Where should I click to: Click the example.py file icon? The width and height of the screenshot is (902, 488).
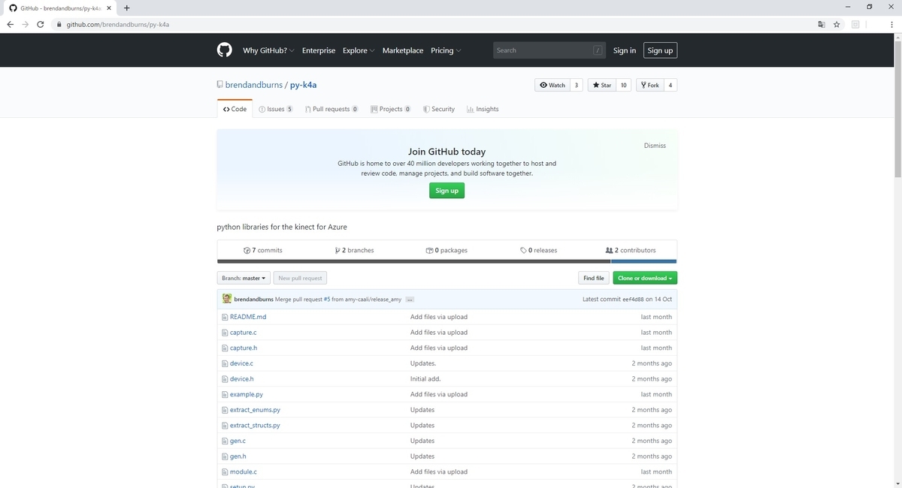[x=225, y=394]
